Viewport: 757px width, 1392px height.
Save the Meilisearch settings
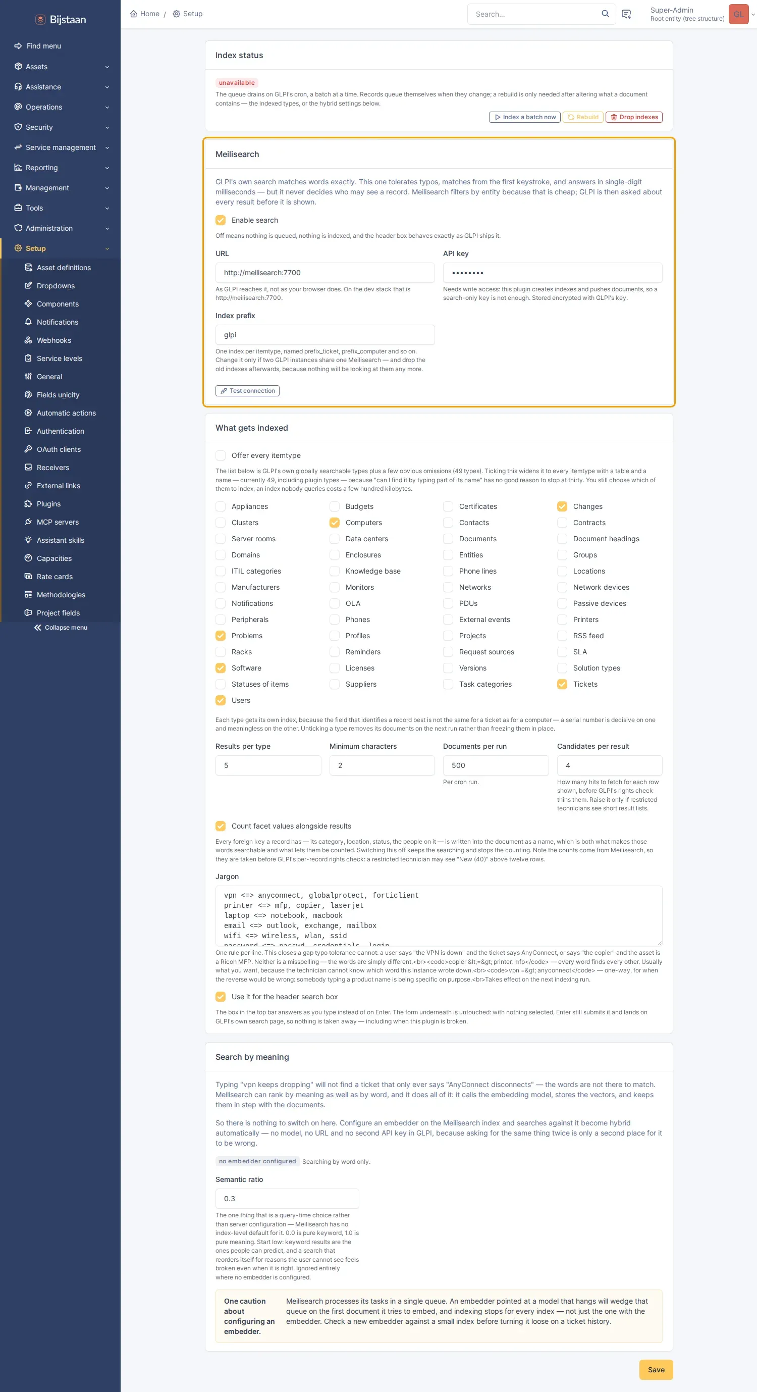(x=656, y=1370)
